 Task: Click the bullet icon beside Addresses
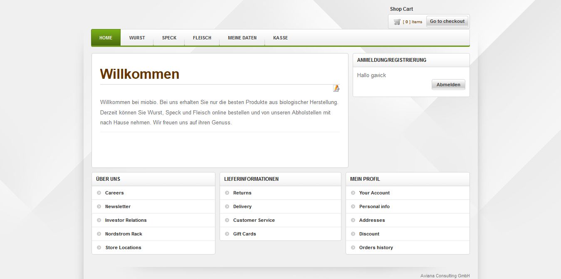point(353,220)
